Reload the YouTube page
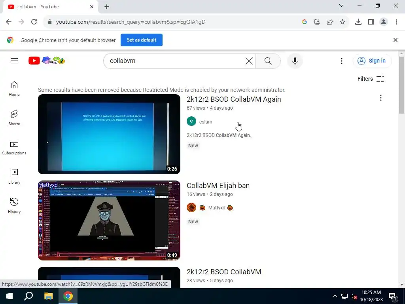The width and height of the screenshot is (405, 304). pyautogui.click(x=34, y=22)
